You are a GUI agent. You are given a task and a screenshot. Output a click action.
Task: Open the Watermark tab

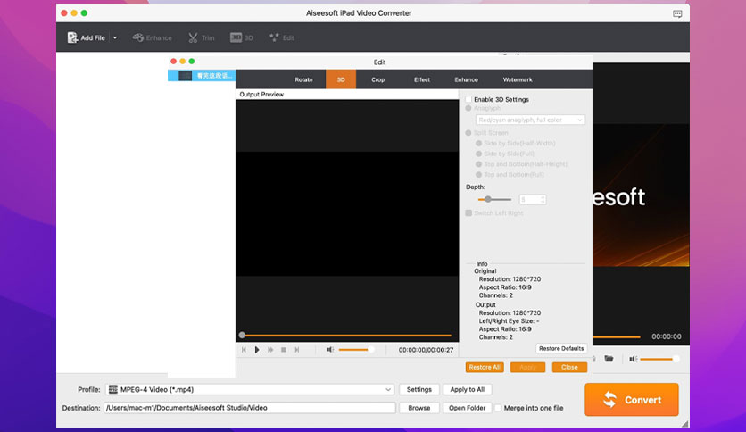point(518,79)
